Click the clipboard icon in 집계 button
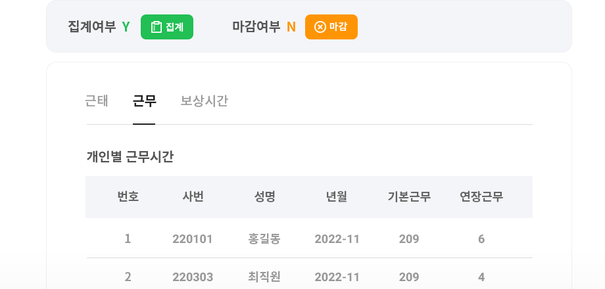Screen dimensions: 605x289 coord(157,27)
